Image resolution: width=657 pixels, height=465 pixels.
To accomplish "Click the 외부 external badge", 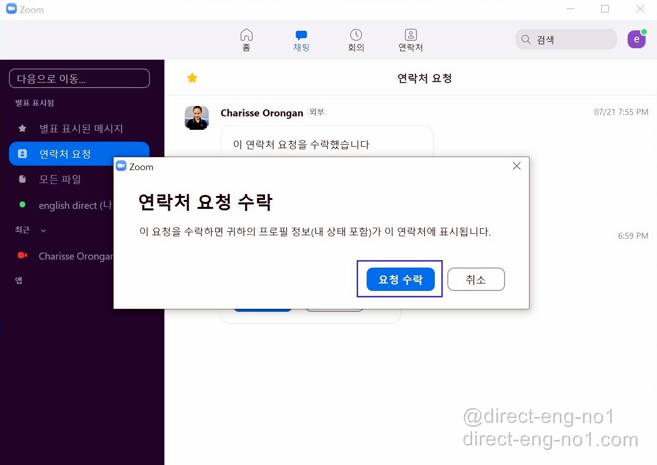I will 317,112.
